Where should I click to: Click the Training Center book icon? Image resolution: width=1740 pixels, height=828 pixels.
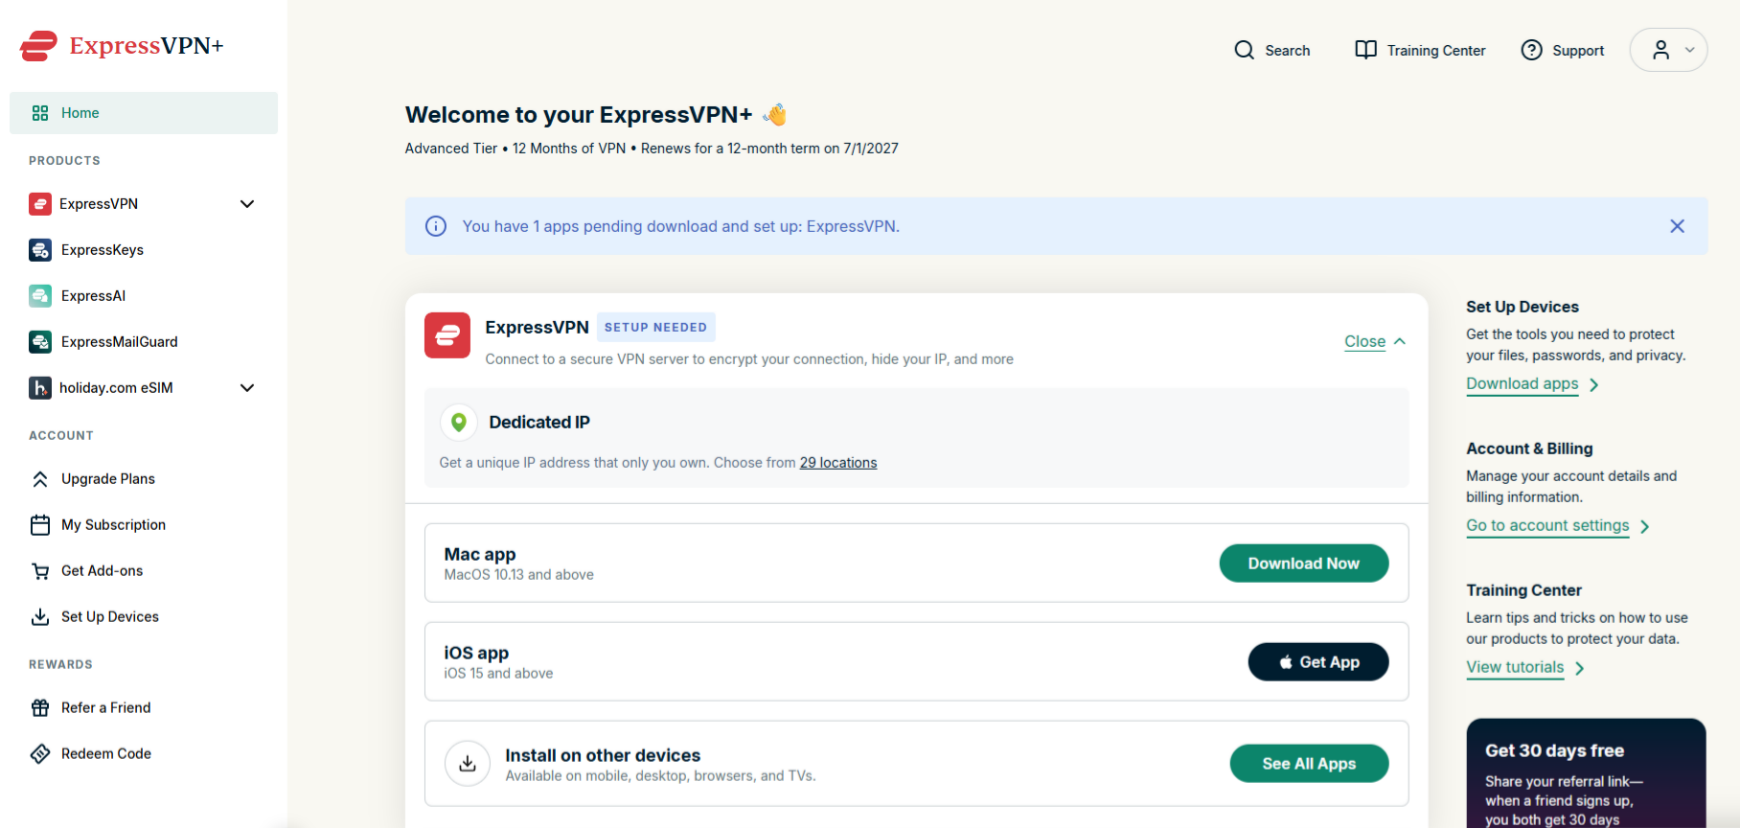click(x=1366, y=50)
